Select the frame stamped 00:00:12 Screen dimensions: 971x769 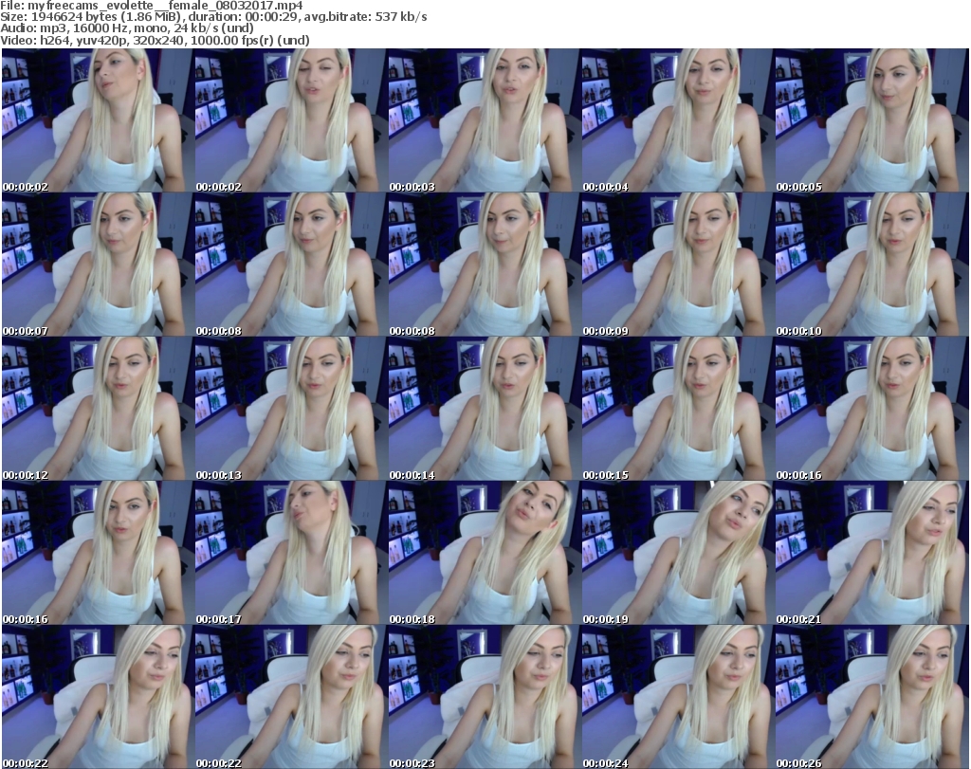pos(98,409)
